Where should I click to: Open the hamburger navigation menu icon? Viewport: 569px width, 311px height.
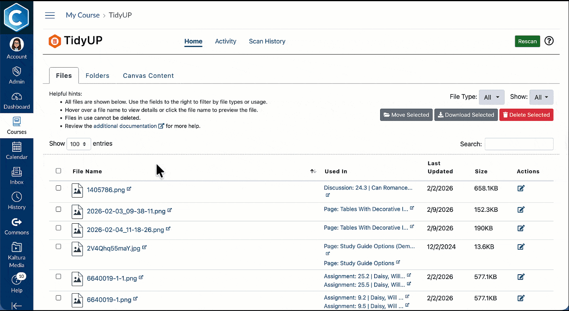(50, 15)
